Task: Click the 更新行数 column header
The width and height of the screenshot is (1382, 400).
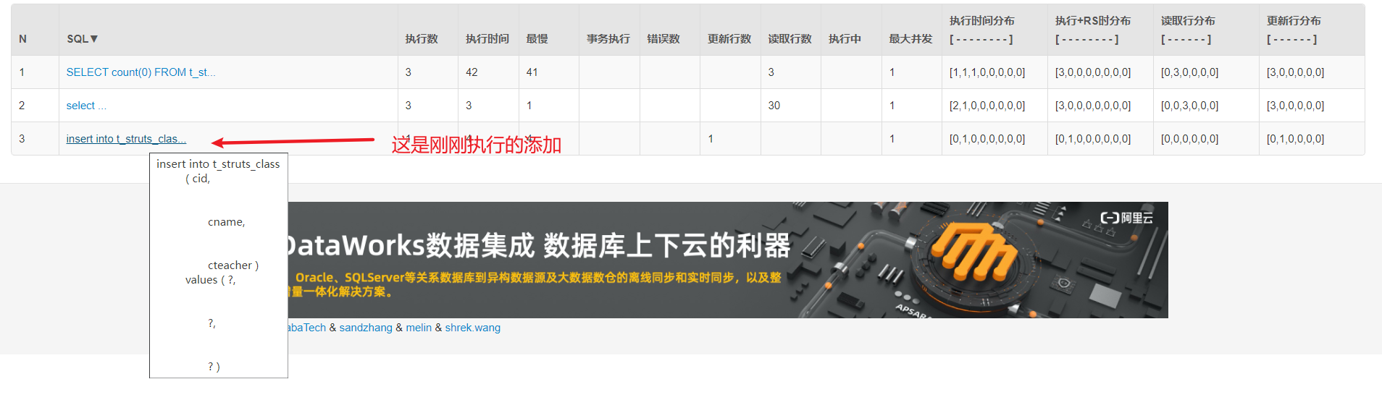Action: tap(729, 39)
